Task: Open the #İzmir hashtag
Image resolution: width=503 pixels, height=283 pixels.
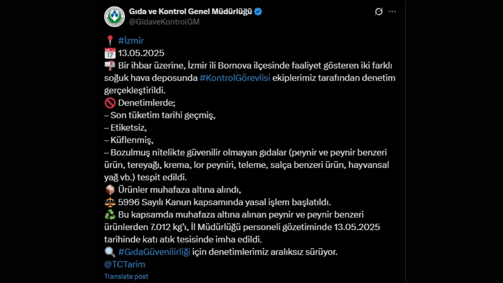Action: click(x=131, y=40)
